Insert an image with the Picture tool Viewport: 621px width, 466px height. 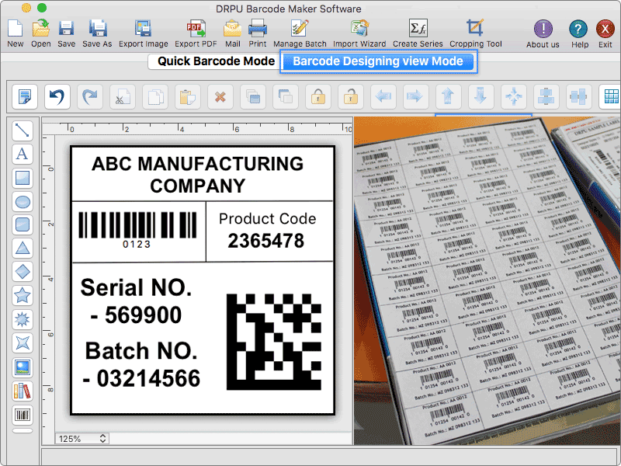tap(23, 367)
